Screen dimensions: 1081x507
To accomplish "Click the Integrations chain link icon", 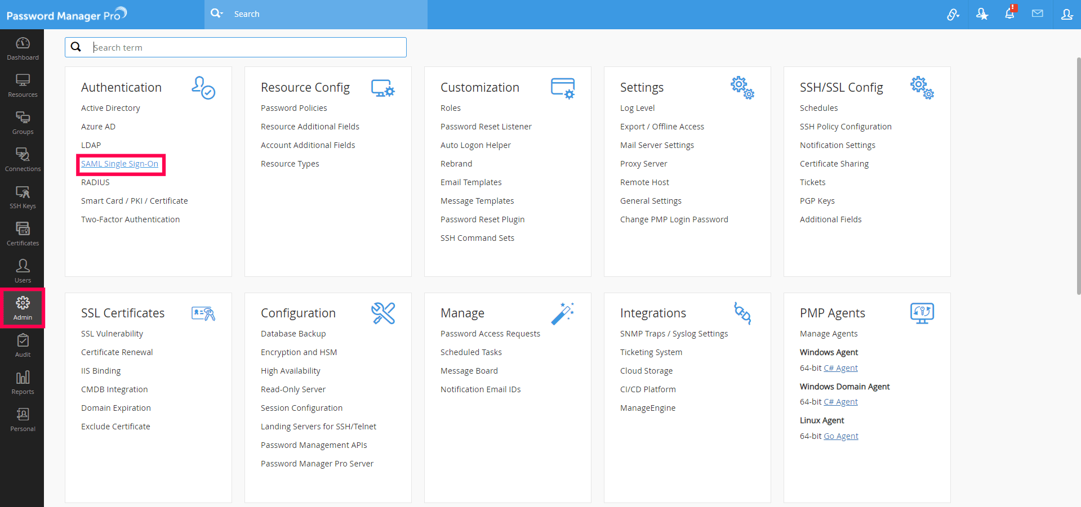I will coord(742,313).
